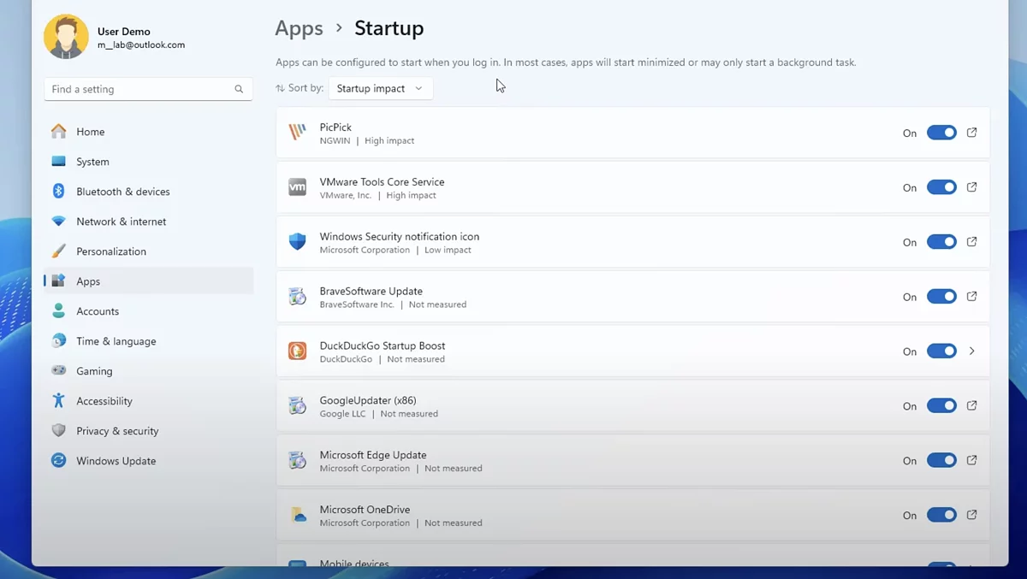Click the Home house icon
This screenshot has width=1027, height=579.
(x=58, y=131)
